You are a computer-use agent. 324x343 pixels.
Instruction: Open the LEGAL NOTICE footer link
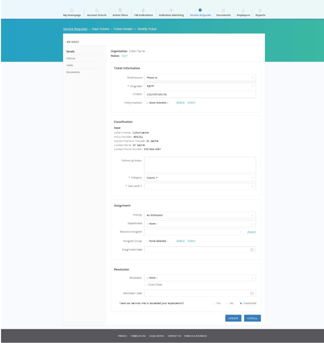156,336
